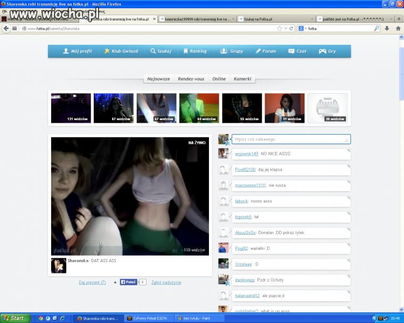404x323 pixels.
Task: Switch to the Kamerki tab
Action: pos(242,79)
